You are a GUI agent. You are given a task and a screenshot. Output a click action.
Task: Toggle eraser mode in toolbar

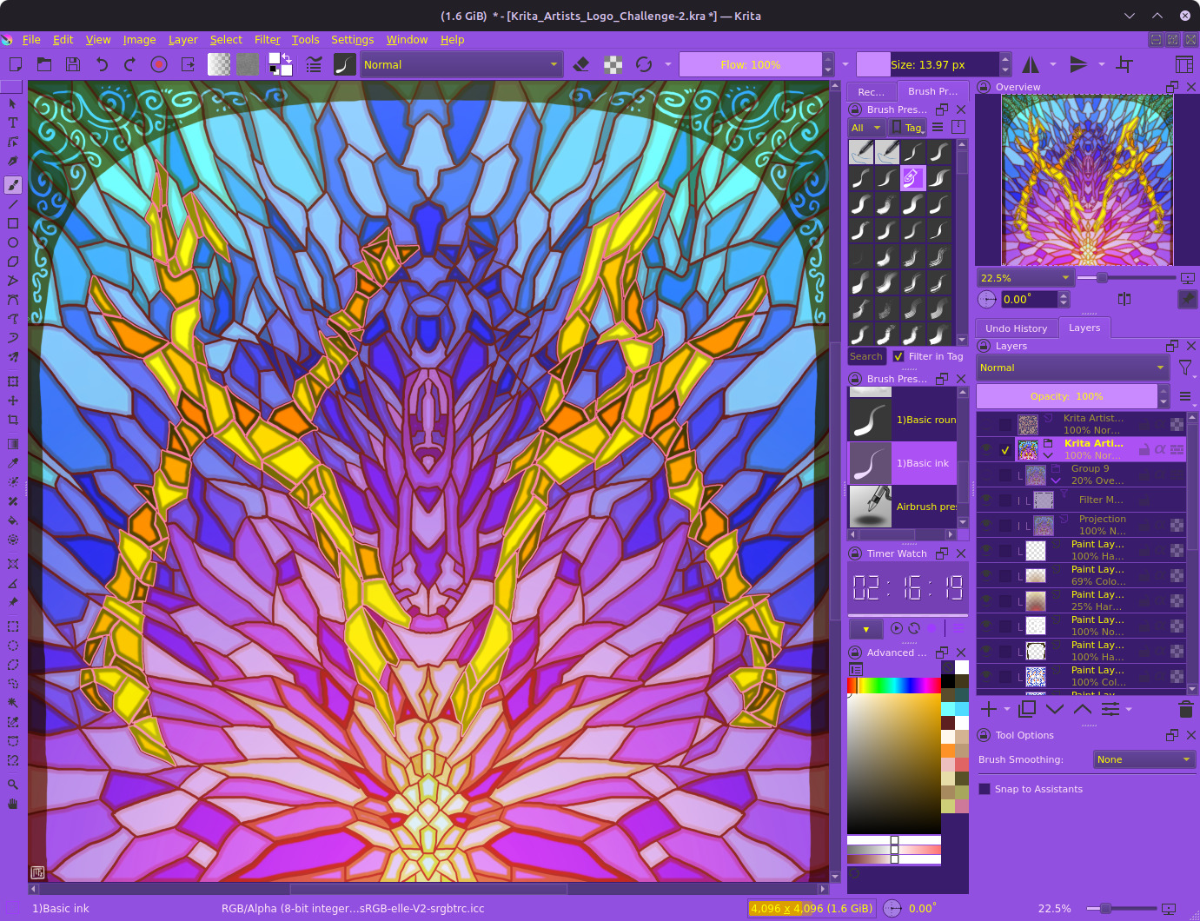tap(581, 64)
